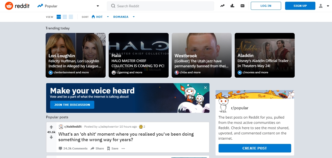Click r/movies and more link

(x=256, y=72)
